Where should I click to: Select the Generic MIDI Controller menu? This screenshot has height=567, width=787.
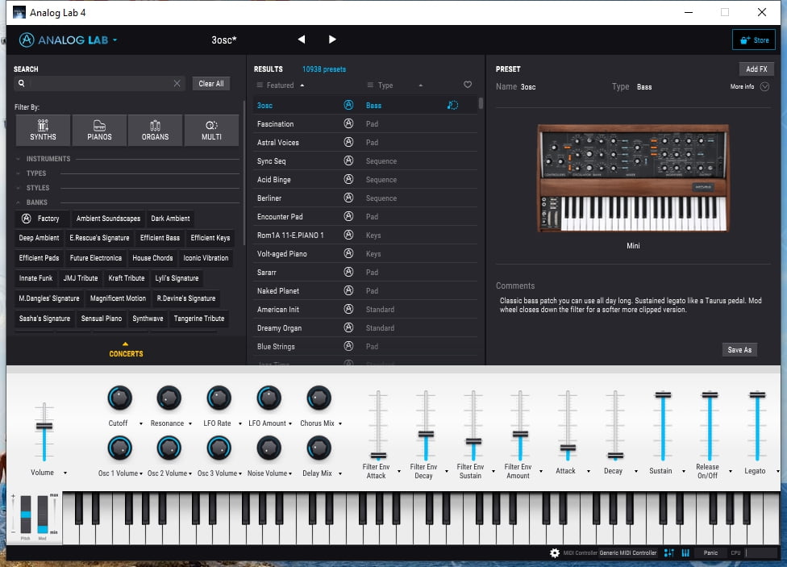pos(628,553)
